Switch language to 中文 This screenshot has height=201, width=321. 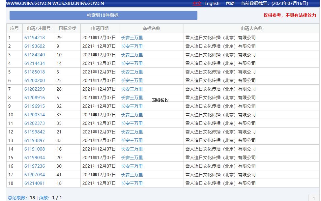pos(197,4)
